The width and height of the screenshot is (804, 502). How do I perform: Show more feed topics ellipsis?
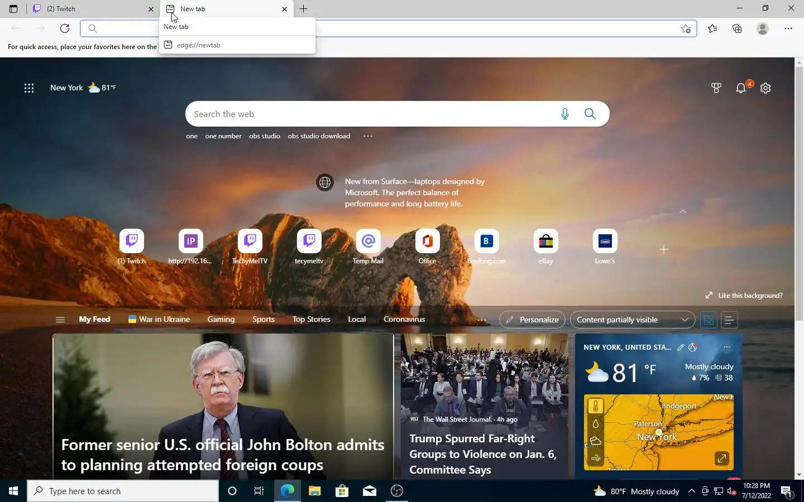click(x=482, y=320)
